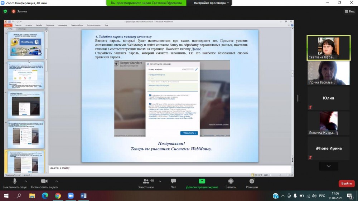The height and width of the screenshot is (201, 358).
Task: Change layout with the 'Вид' button
Action: click(x=349, y=11)
